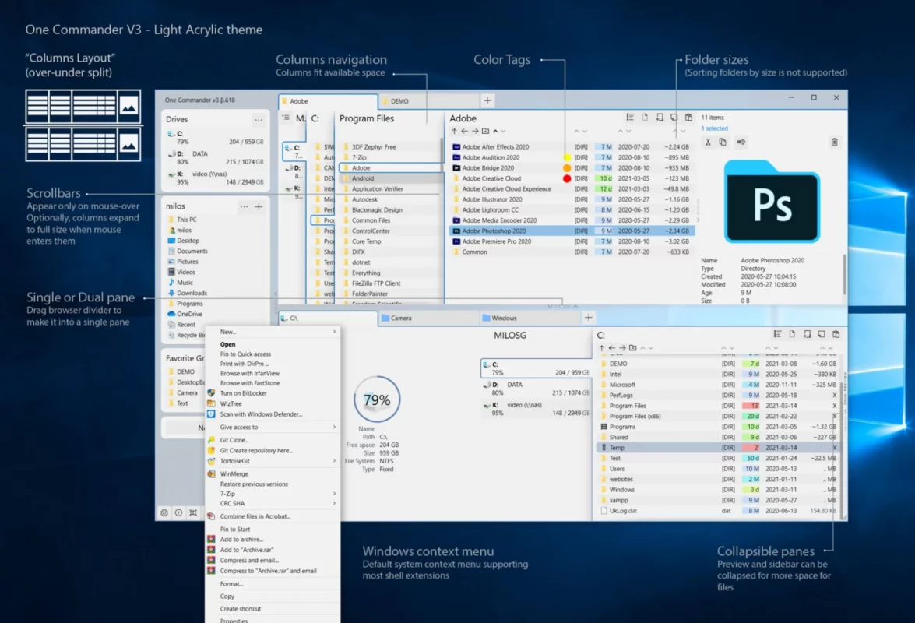Open the milos panel three-dot menu
Viewport: 915px width, 623px height.
244,206
